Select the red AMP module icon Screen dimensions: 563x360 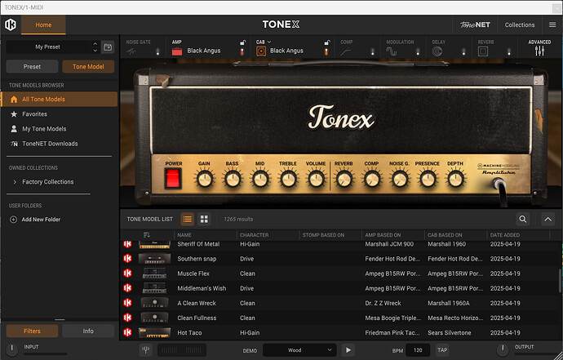point(177,51)
